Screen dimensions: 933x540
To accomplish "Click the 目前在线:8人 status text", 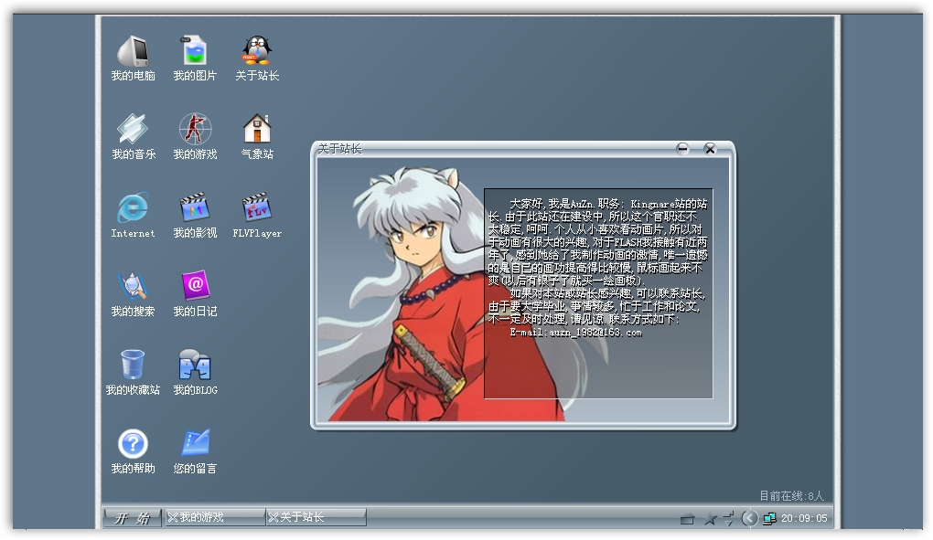I will [x=791, y=496].
